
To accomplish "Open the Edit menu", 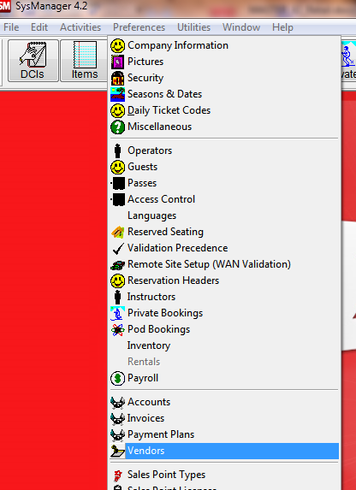I will click(39, 27).
